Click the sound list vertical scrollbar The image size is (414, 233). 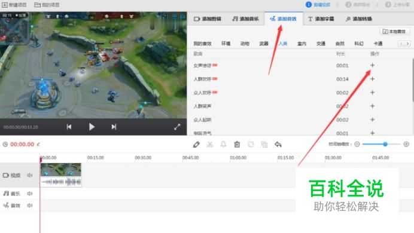pos(413,79)
